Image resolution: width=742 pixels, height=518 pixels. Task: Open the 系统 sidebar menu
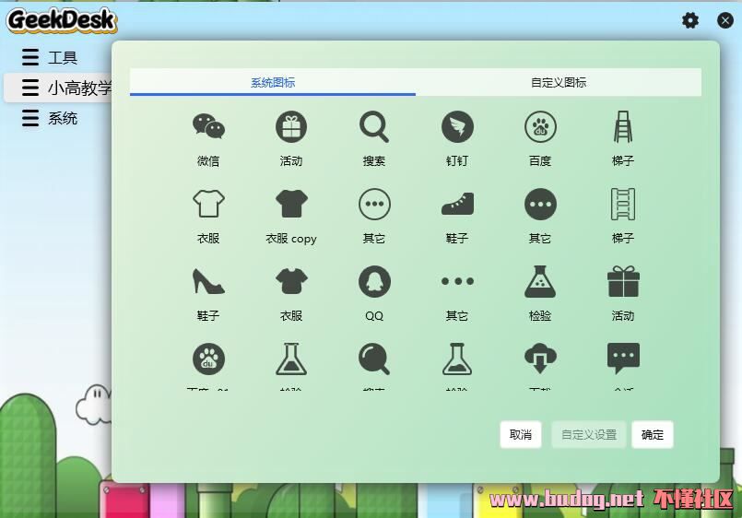click(x=49, y=118)
